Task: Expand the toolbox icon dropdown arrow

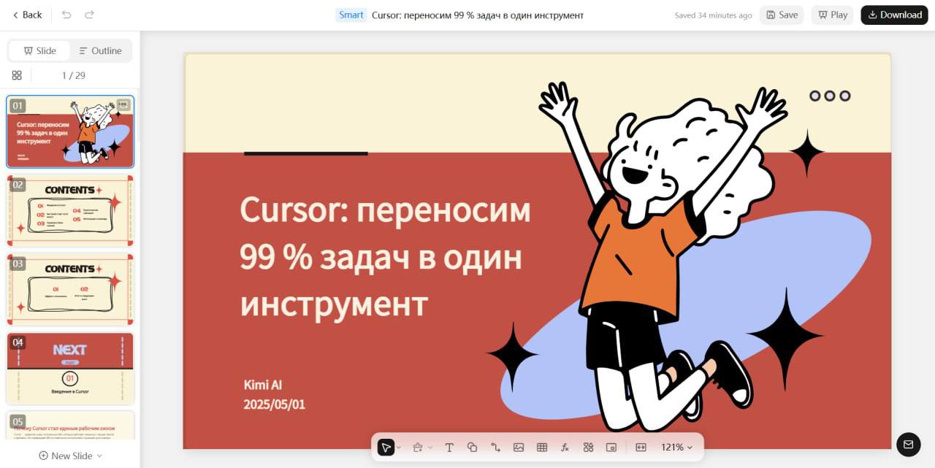Action: (430, 447)
